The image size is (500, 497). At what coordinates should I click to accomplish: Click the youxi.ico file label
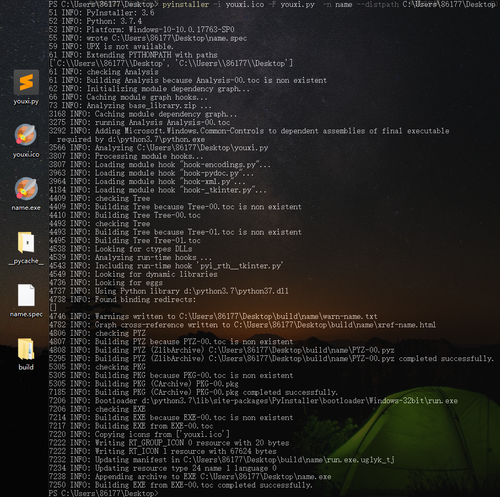(26, 154)
